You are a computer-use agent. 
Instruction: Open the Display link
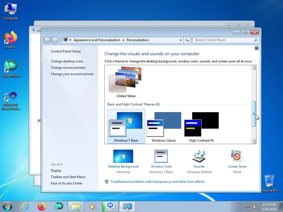pyautogui.click(x=56, y=171)
